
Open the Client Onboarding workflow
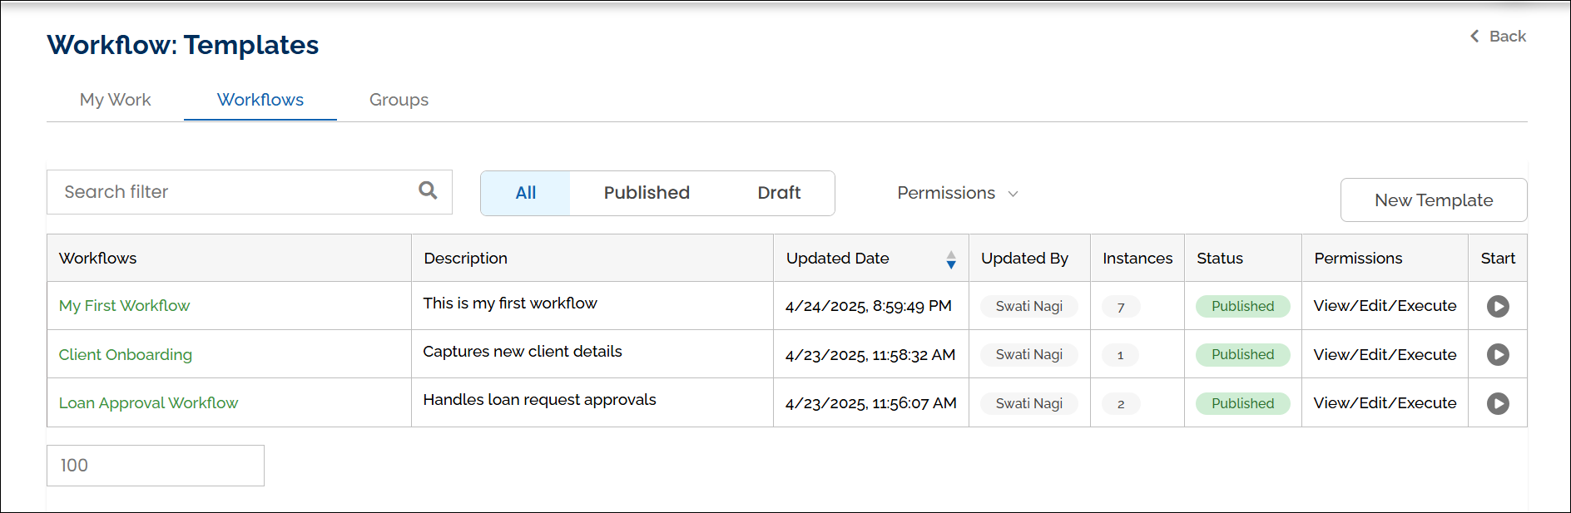coord(125,355)
